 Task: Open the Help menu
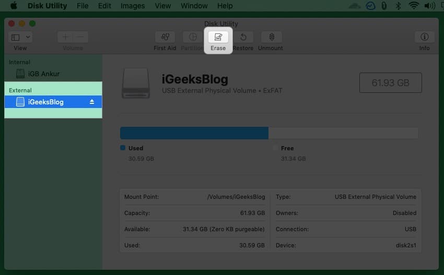(x=225, y=6)
